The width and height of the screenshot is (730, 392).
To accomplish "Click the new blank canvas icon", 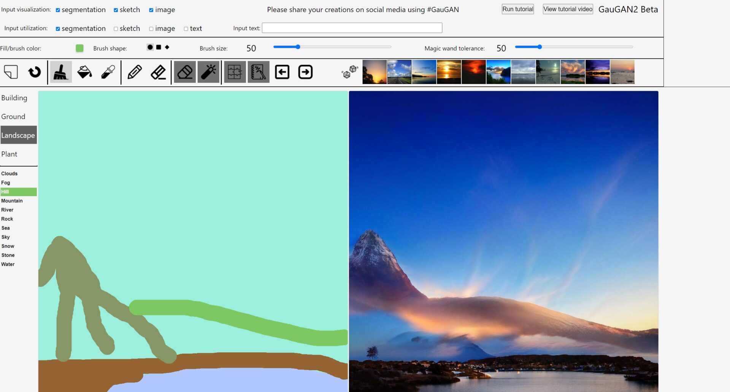I will click(x=11, y=72).
